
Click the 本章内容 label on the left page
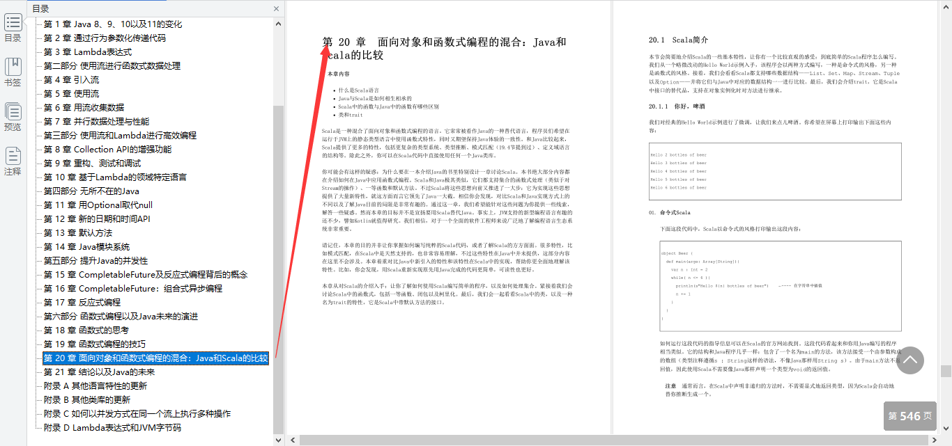click(x=339, y=73)
